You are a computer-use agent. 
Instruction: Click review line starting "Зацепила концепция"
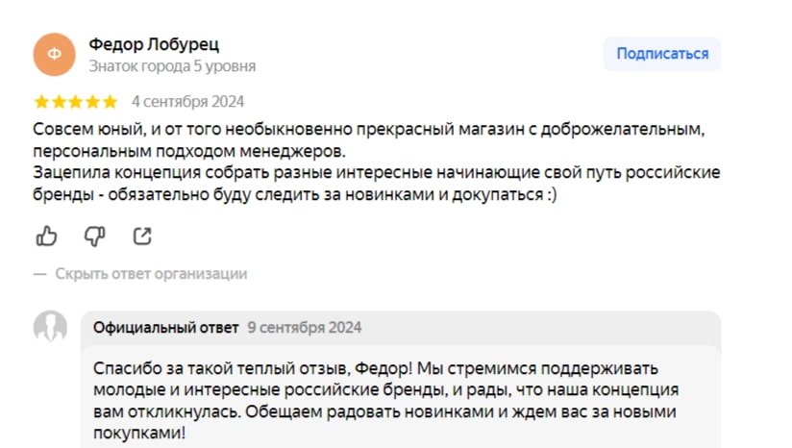377,184
